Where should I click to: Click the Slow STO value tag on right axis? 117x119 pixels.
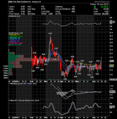click(x=112, y=107)
